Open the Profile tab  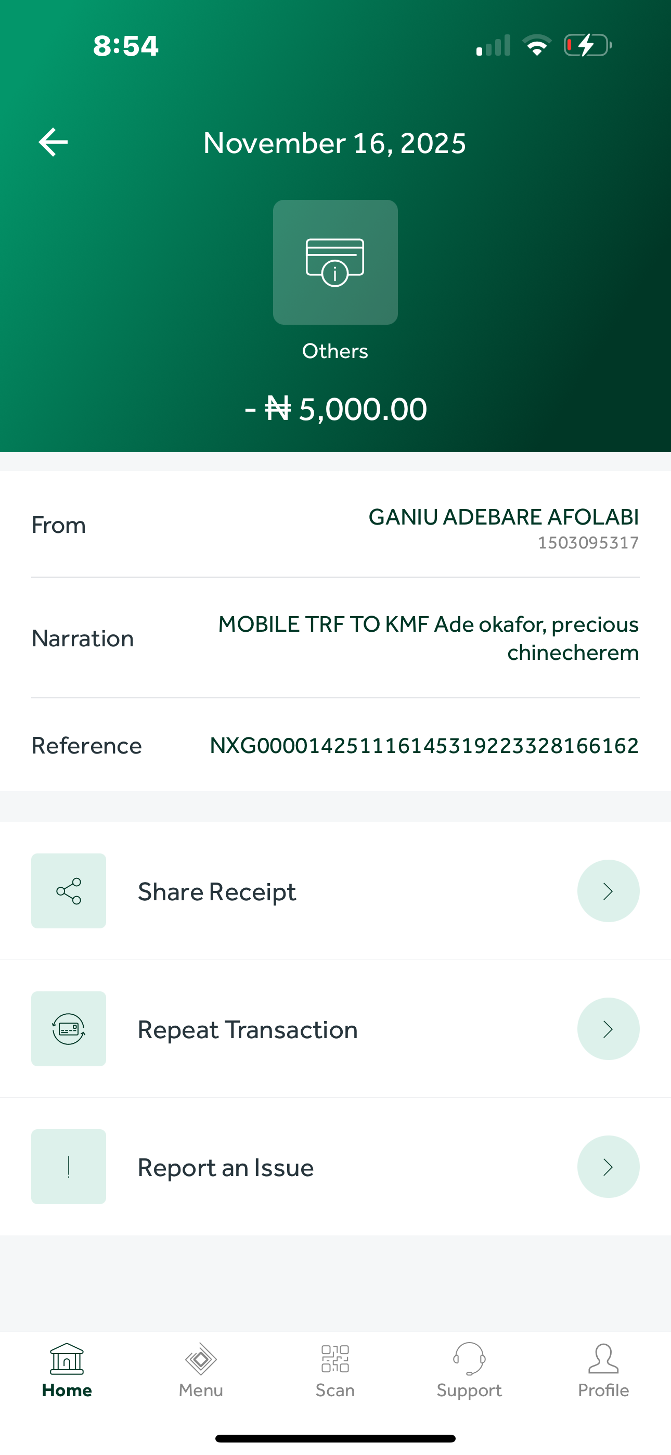pyautogui.click(x=603, y=1371)
